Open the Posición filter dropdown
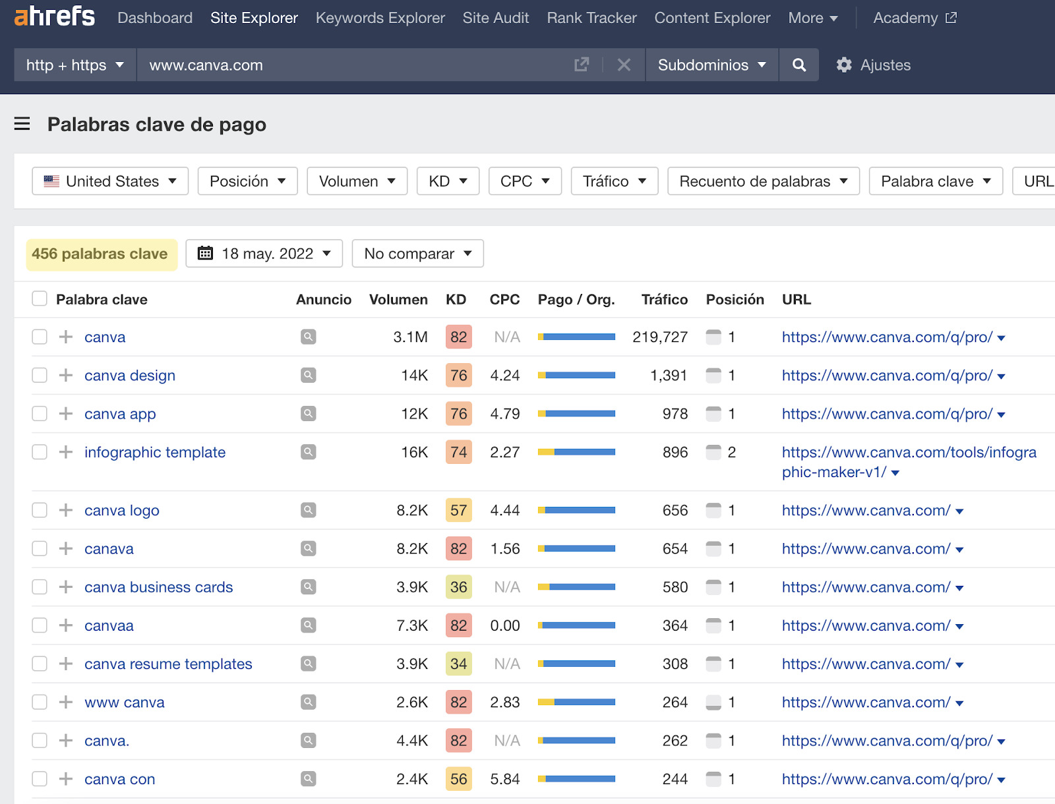 pos(248,181)
